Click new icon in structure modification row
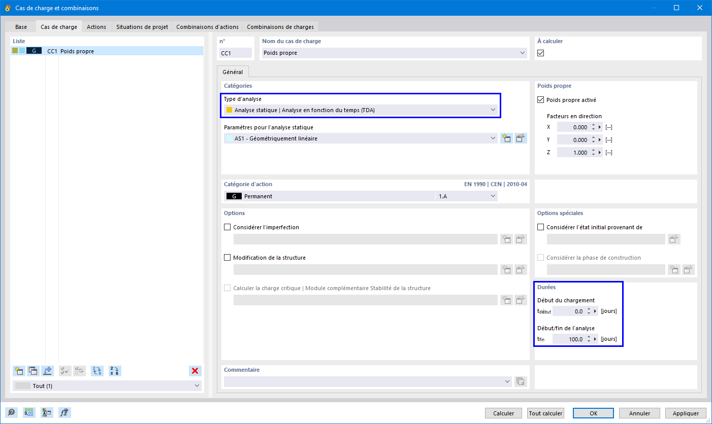This screenshot has width=712, height=424. pos(506,270)
